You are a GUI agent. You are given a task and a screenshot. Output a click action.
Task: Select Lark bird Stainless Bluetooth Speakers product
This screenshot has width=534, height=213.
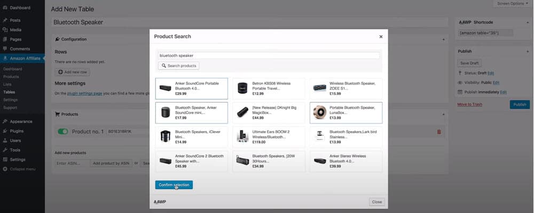(x=346, y=137)
